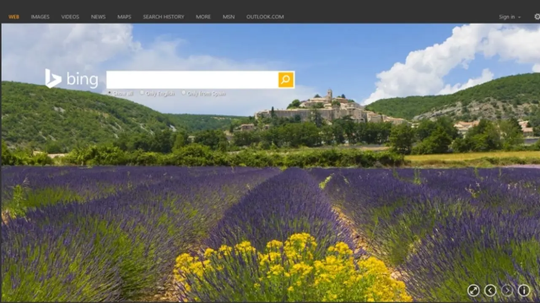The height and width of the screenshot is (303, 540).
Task: Go to the MSN link
Action: tap(229, 17)
